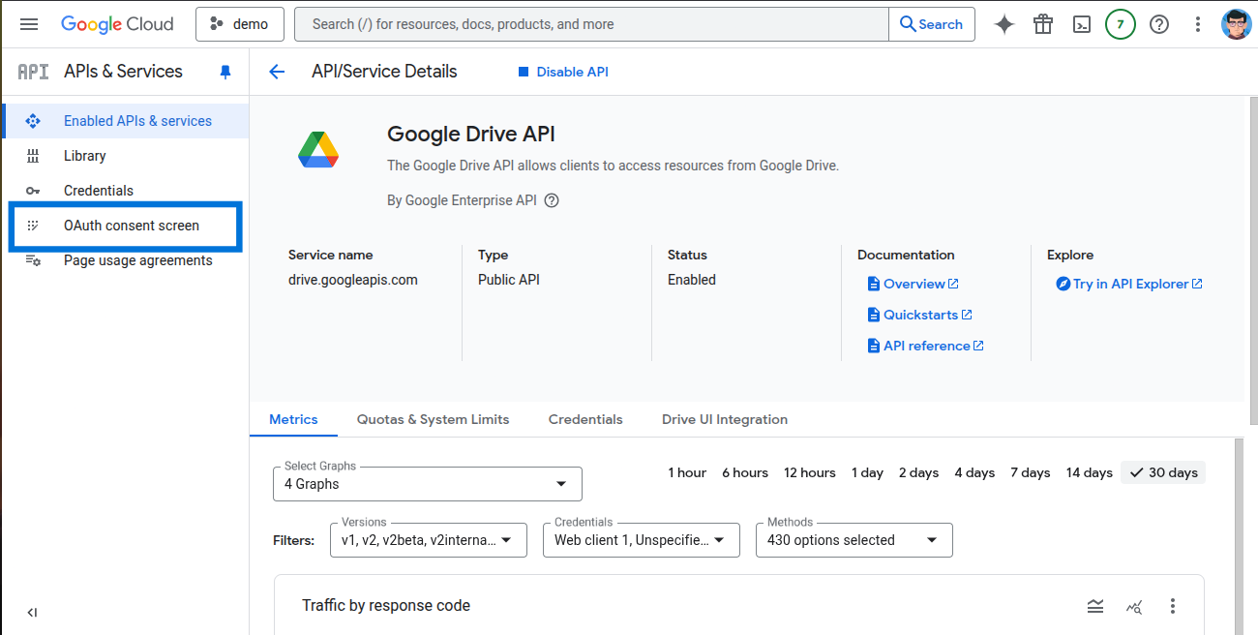Select the 4 days time range
The height and width of the screenshot is (635, 1258).
(x=974, y=472)
